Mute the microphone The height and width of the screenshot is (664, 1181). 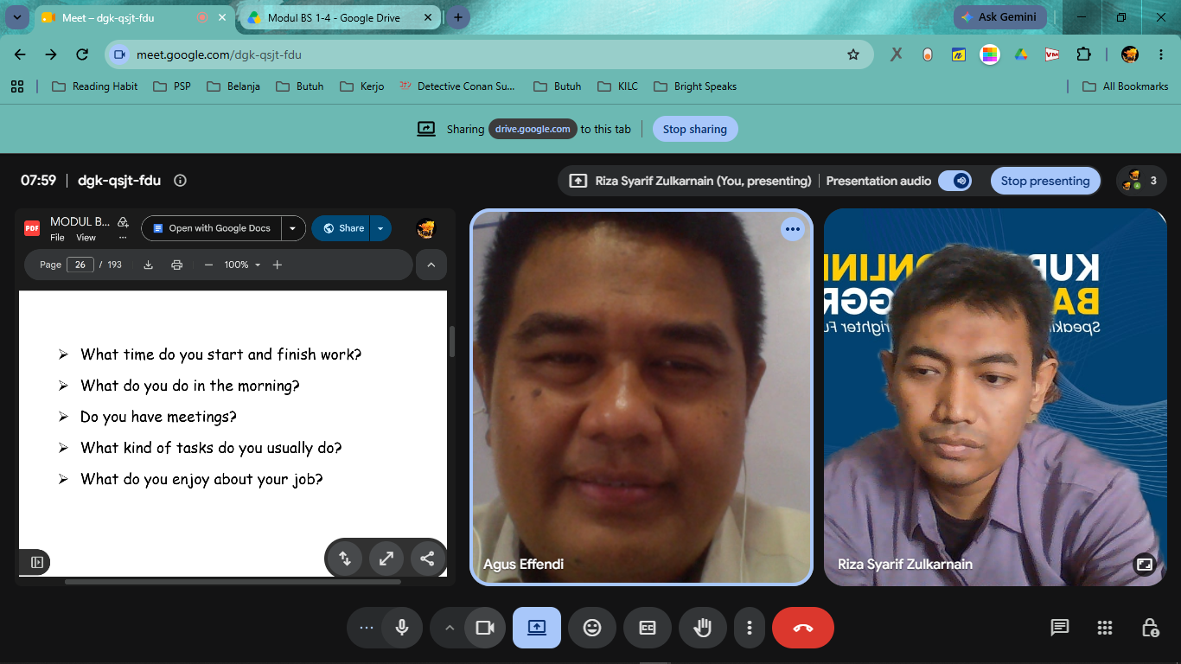(401, 628)
